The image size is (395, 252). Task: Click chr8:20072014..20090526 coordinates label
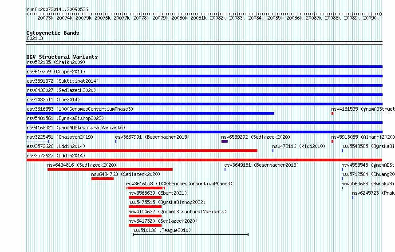(x=57, y=9)
